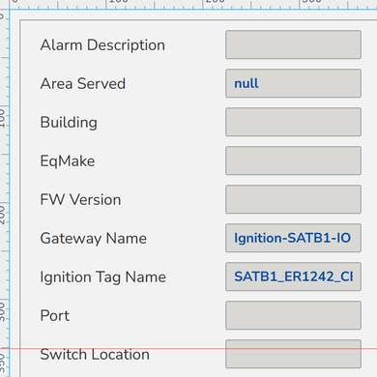377x377 pixels.
Task: Select the EqMake label
Action: point(68,161)
